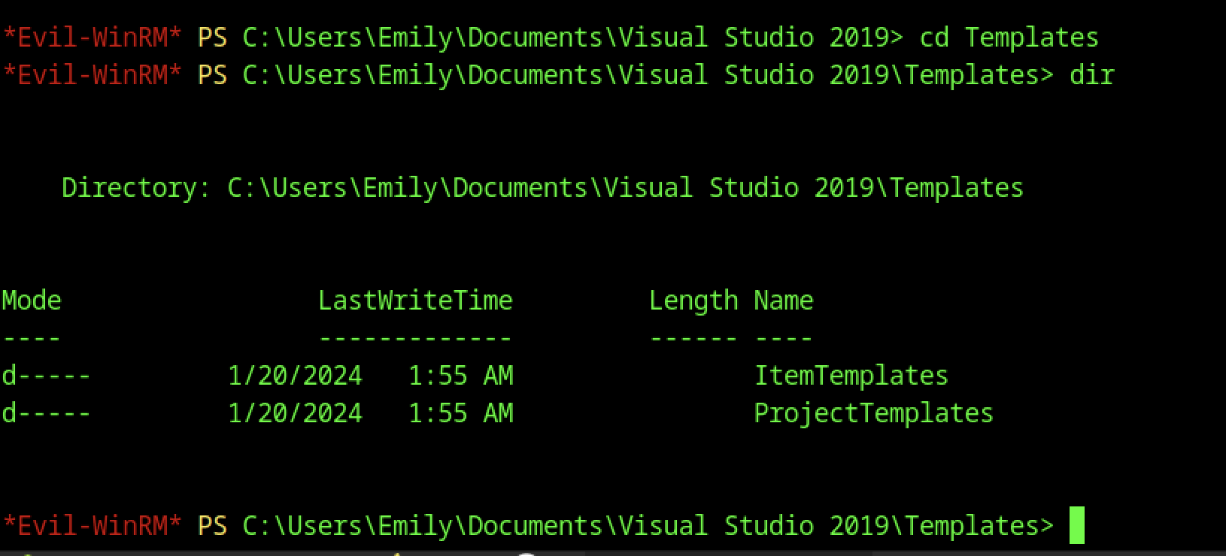The width and height of the screenshot is (1226, 556).
Task: Click the Name column header
Action: (784, 300)
